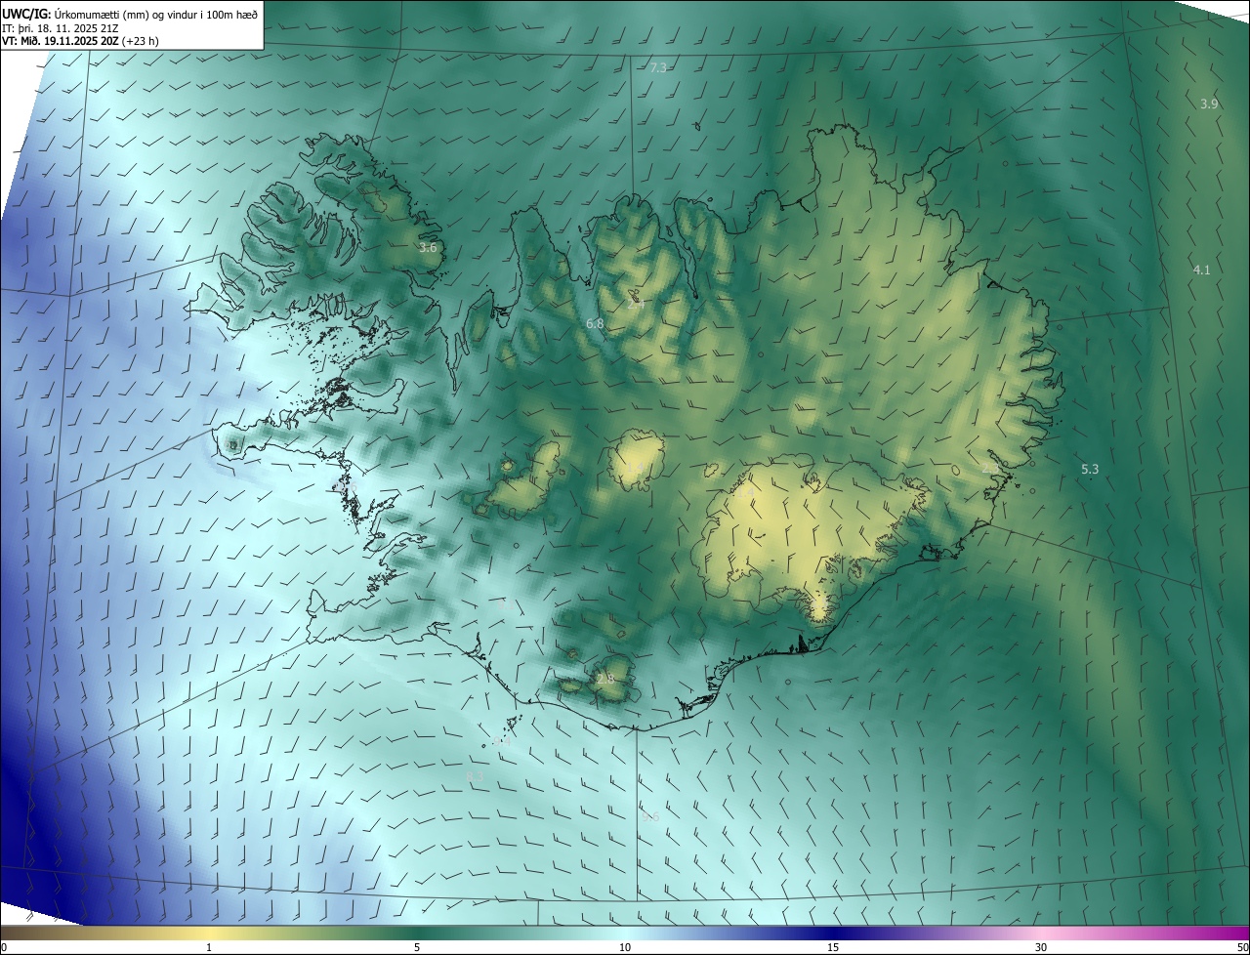Click the 10 tick on color scale
This screenshot has height=955, width=1250.
pos(625,947)
